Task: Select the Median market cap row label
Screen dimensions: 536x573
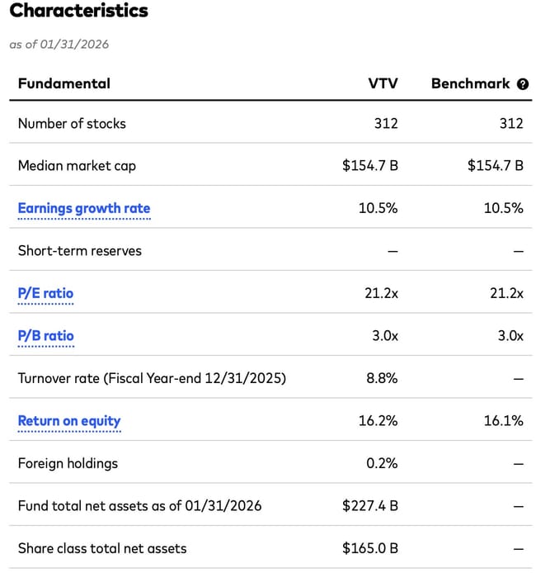Action: pyautogui.click(x=77, y=166)
